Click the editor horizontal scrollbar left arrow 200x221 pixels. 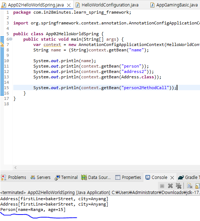click(15, 167)
